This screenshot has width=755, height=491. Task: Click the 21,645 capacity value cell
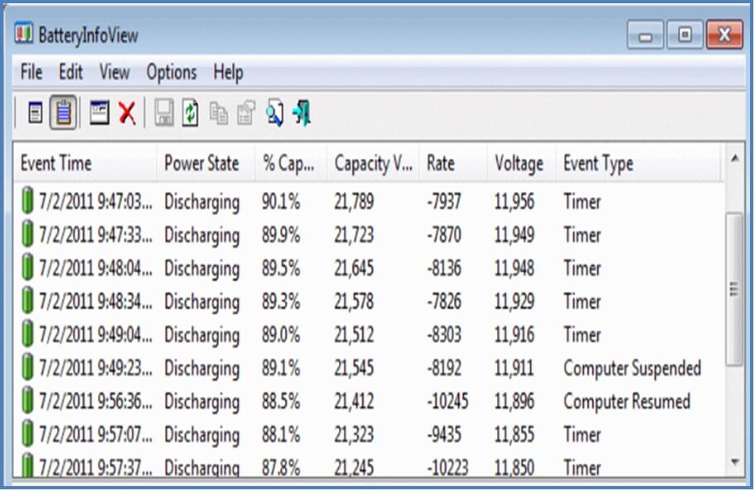point(354,268)
